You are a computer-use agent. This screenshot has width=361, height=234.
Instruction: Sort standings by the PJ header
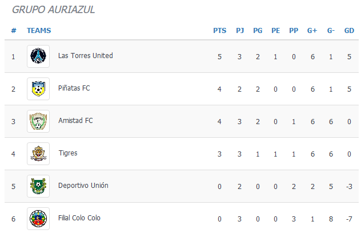click(240, 31)
